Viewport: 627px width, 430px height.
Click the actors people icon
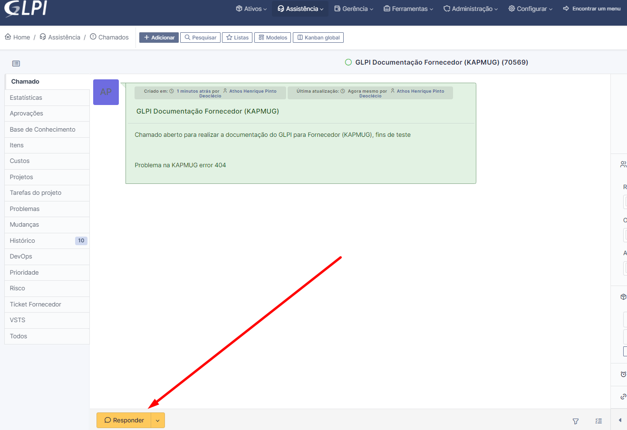coord(623,164)
